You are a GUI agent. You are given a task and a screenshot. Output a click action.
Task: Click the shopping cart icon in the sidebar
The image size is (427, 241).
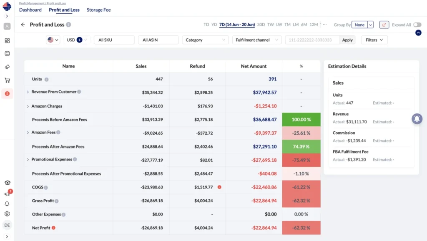tap(7, 80)
